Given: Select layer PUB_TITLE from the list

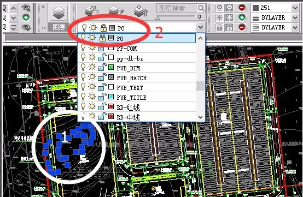Looking at the screenshot, I should 137,97.
